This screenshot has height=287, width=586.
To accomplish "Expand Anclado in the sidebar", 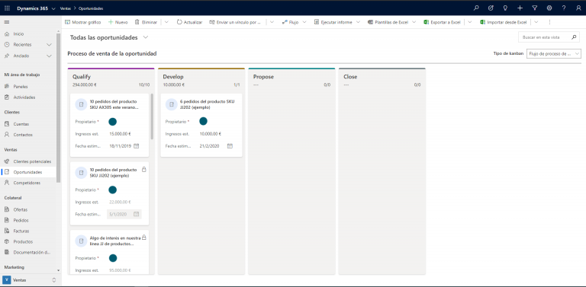I will [x=49, y=56].
